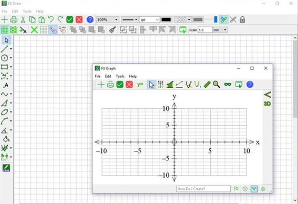Select the circle tool in left toolbar
The height and width of the screenshot is (204, 298).
[5, 58]
